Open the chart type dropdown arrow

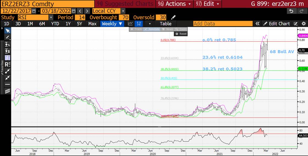[150, 24]
